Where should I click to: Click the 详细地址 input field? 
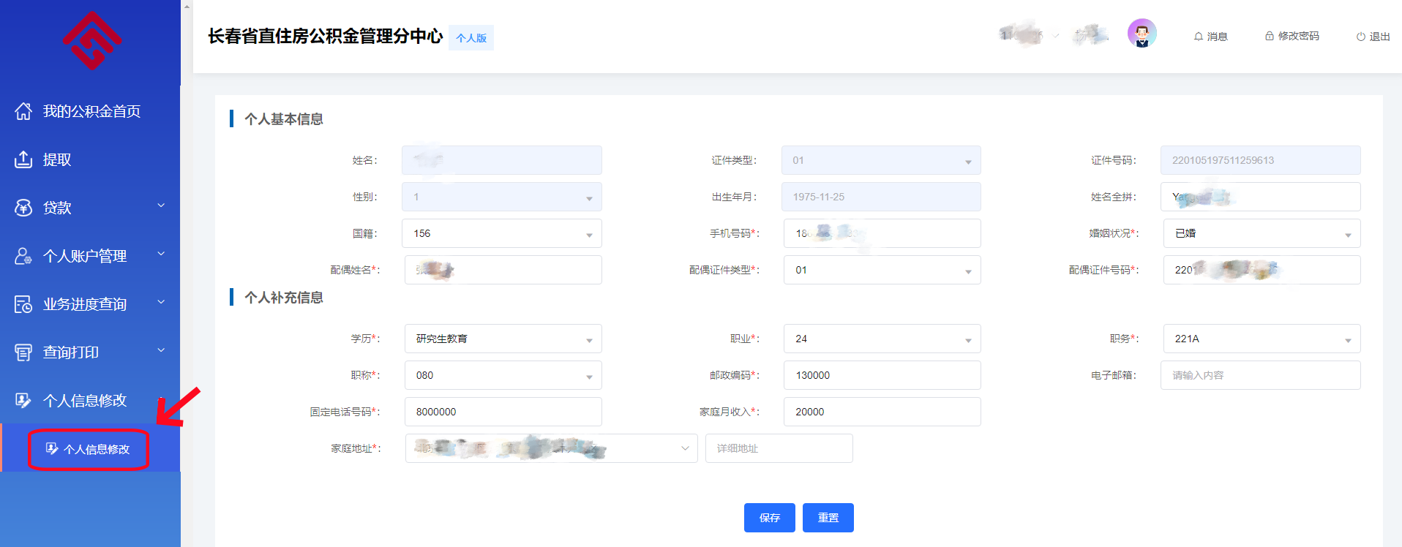779,448
